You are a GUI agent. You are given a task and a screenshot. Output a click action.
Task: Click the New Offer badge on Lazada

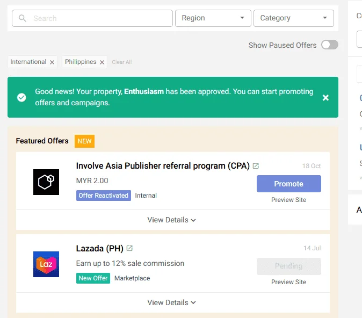click(93, 278)
